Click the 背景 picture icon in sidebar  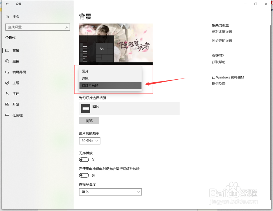7,51
